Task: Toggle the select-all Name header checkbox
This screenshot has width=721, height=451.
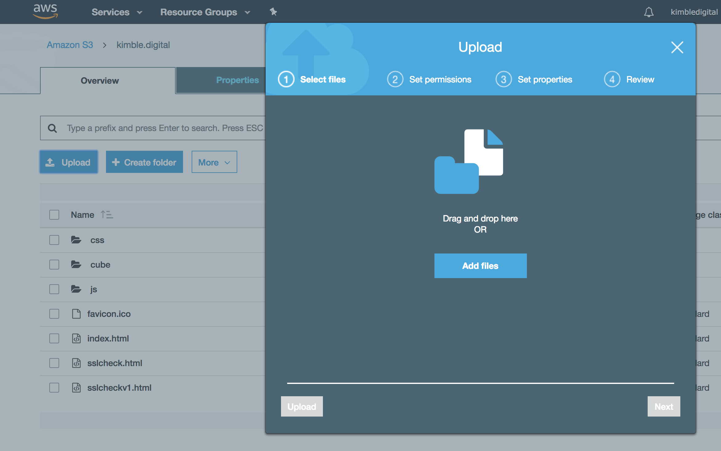Action: 54,215
